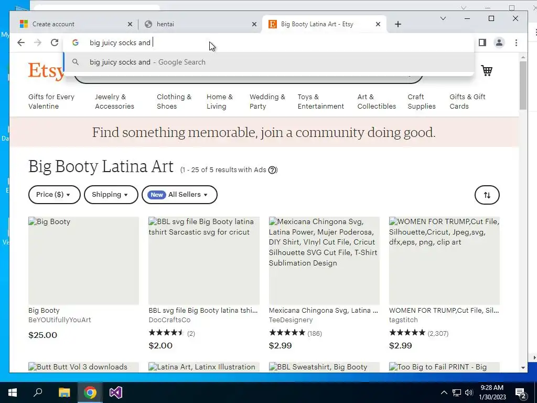
Task: Click the browser forward arrow
Action: 38,43
